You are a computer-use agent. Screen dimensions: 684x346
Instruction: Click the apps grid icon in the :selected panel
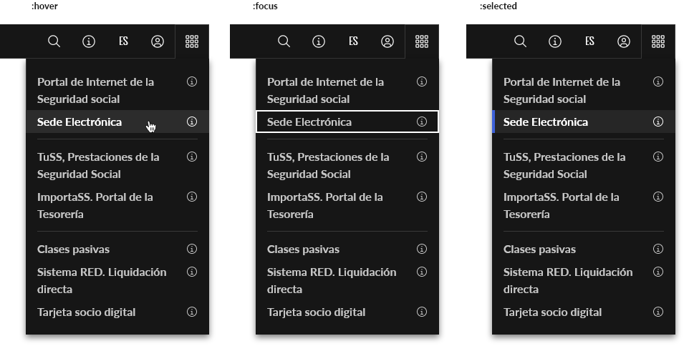click(658, 41)
